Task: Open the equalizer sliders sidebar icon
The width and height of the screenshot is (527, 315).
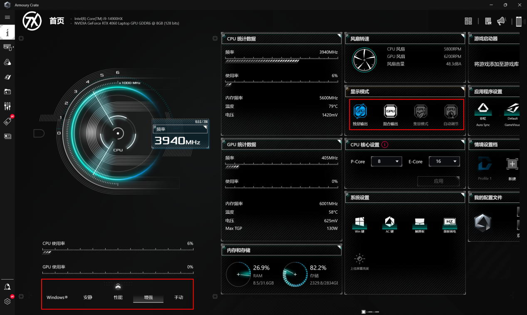Action: 7,106
